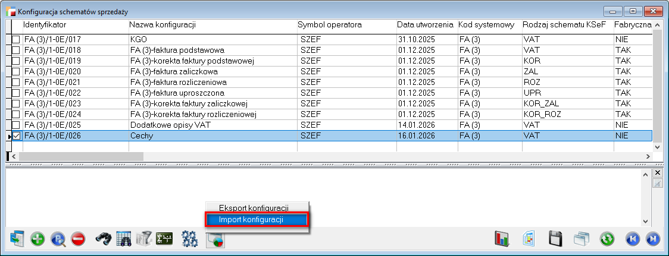This screenshot has width=669, height=256.
Task: Click the sigma summation icon
Action: (164, 239)
